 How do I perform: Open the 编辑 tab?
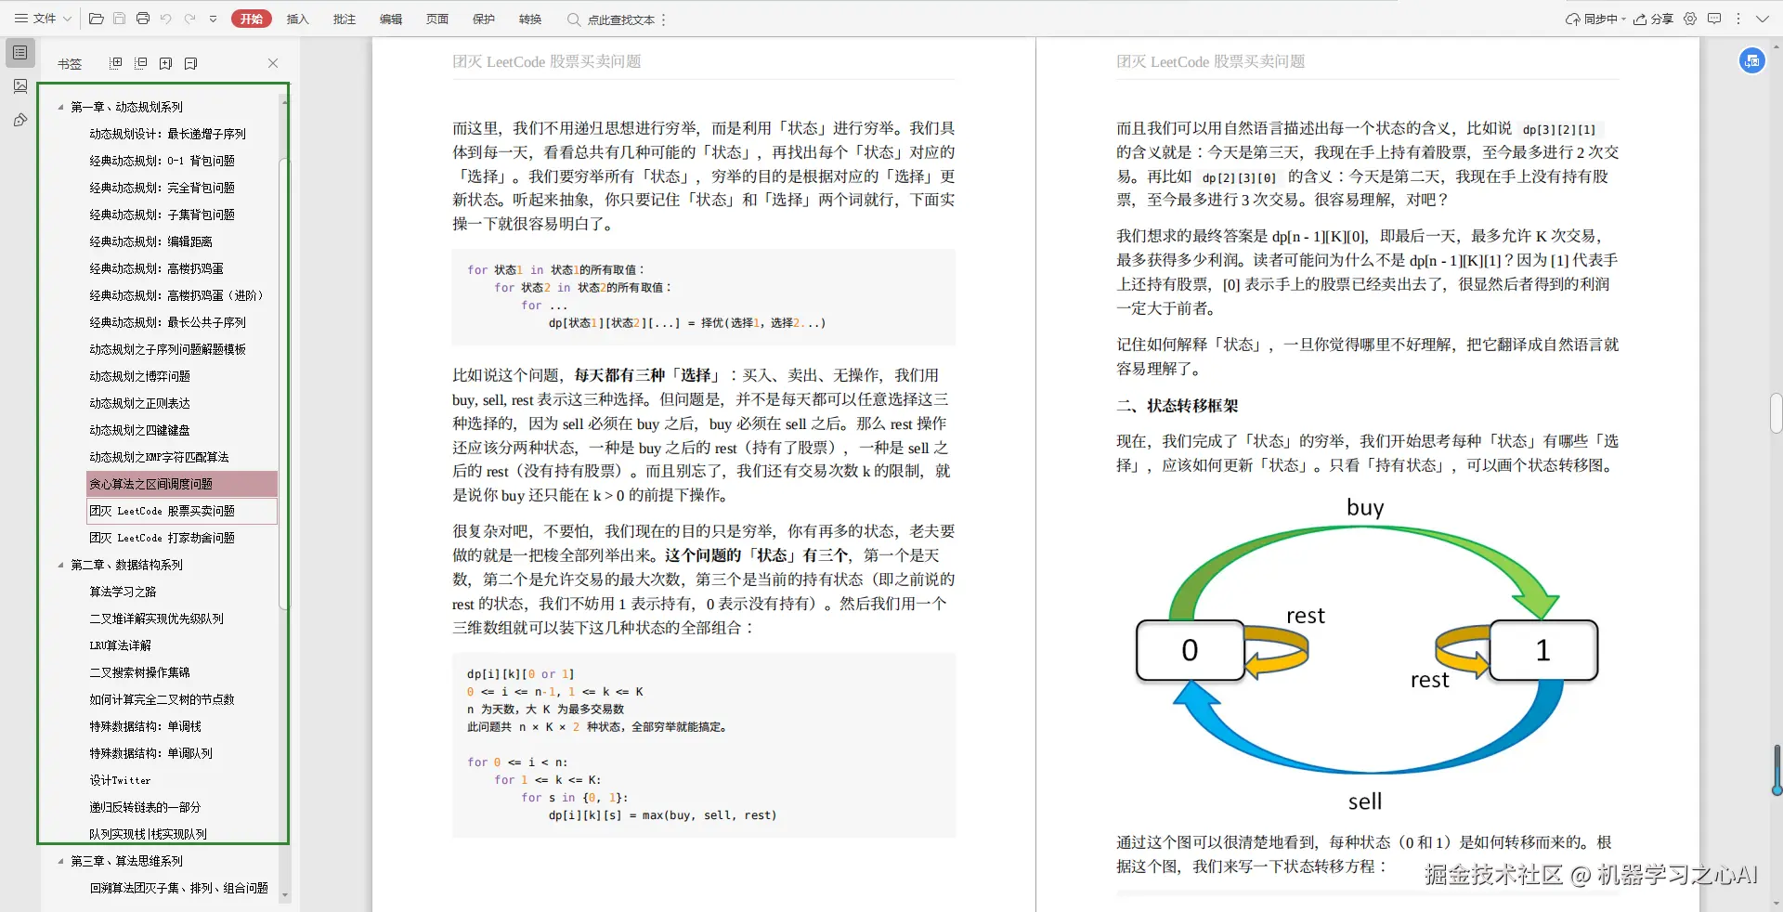[x=390, y=19]
